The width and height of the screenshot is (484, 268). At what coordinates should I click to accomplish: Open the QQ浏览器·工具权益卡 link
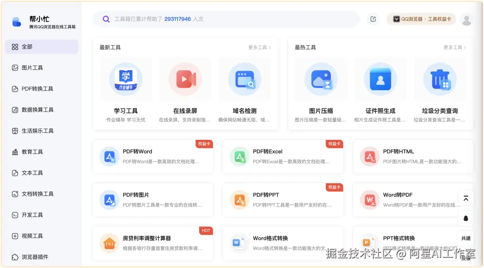(x=421, y=19)
